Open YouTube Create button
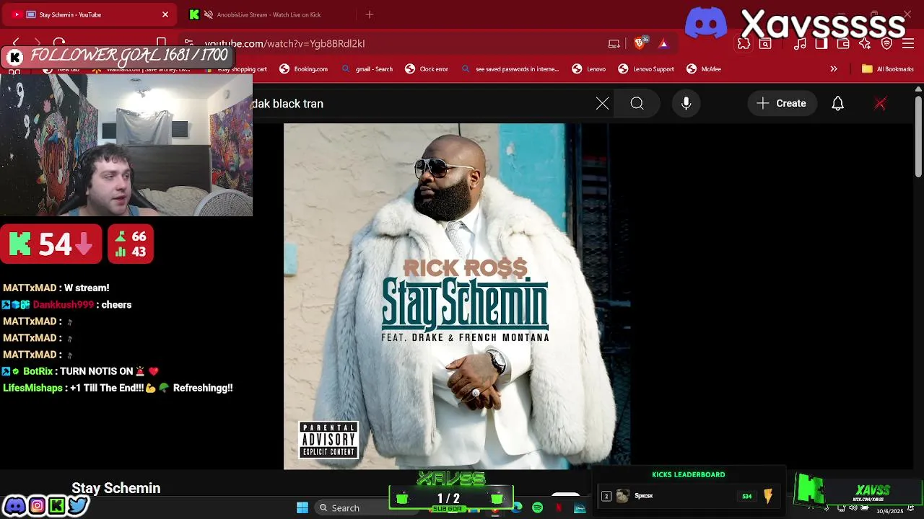 pyautogui.click(x=782, y=104)
